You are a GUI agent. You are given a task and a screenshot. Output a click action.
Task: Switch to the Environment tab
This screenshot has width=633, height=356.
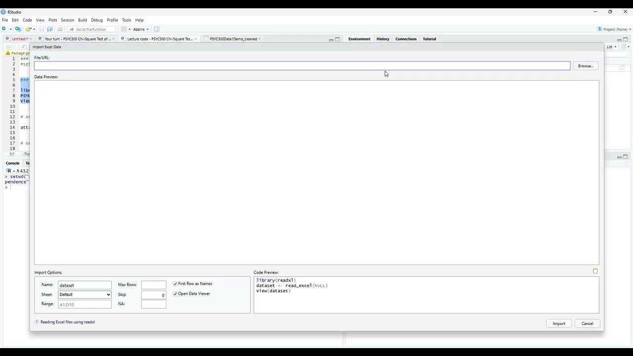tap(359, 39)
